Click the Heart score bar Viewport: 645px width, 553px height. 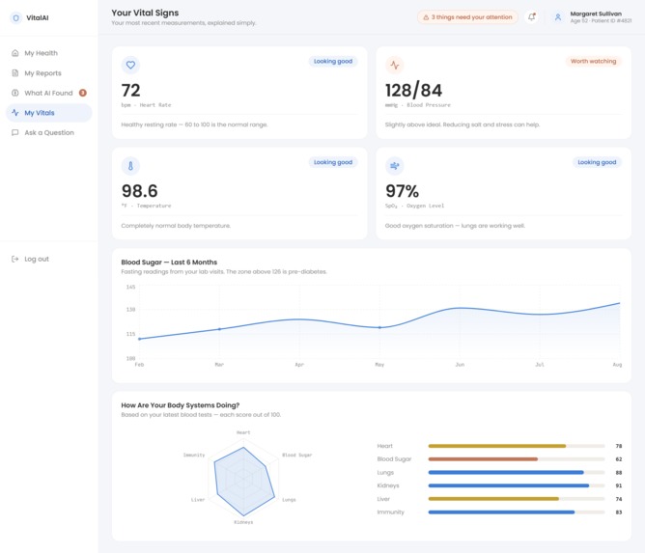pos(517,446)
